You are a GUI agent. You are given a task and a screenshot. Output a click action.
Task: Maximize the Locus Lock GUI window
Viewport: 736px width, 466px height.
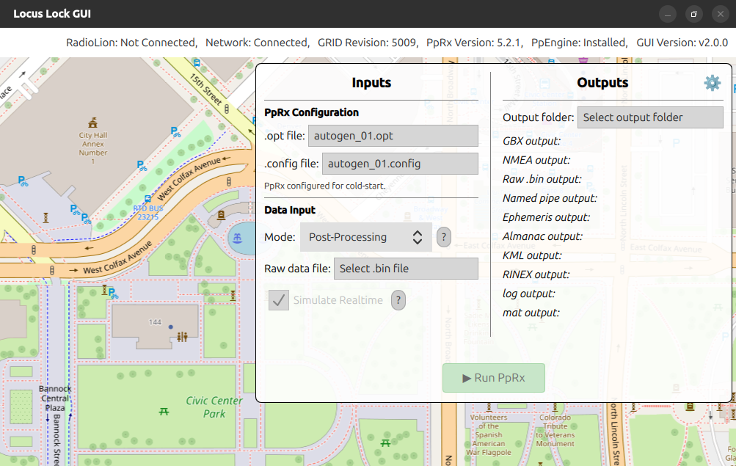[x=693, y=14]
